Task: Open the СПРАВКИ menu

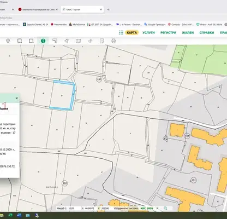Action: (x=207, y=33)
